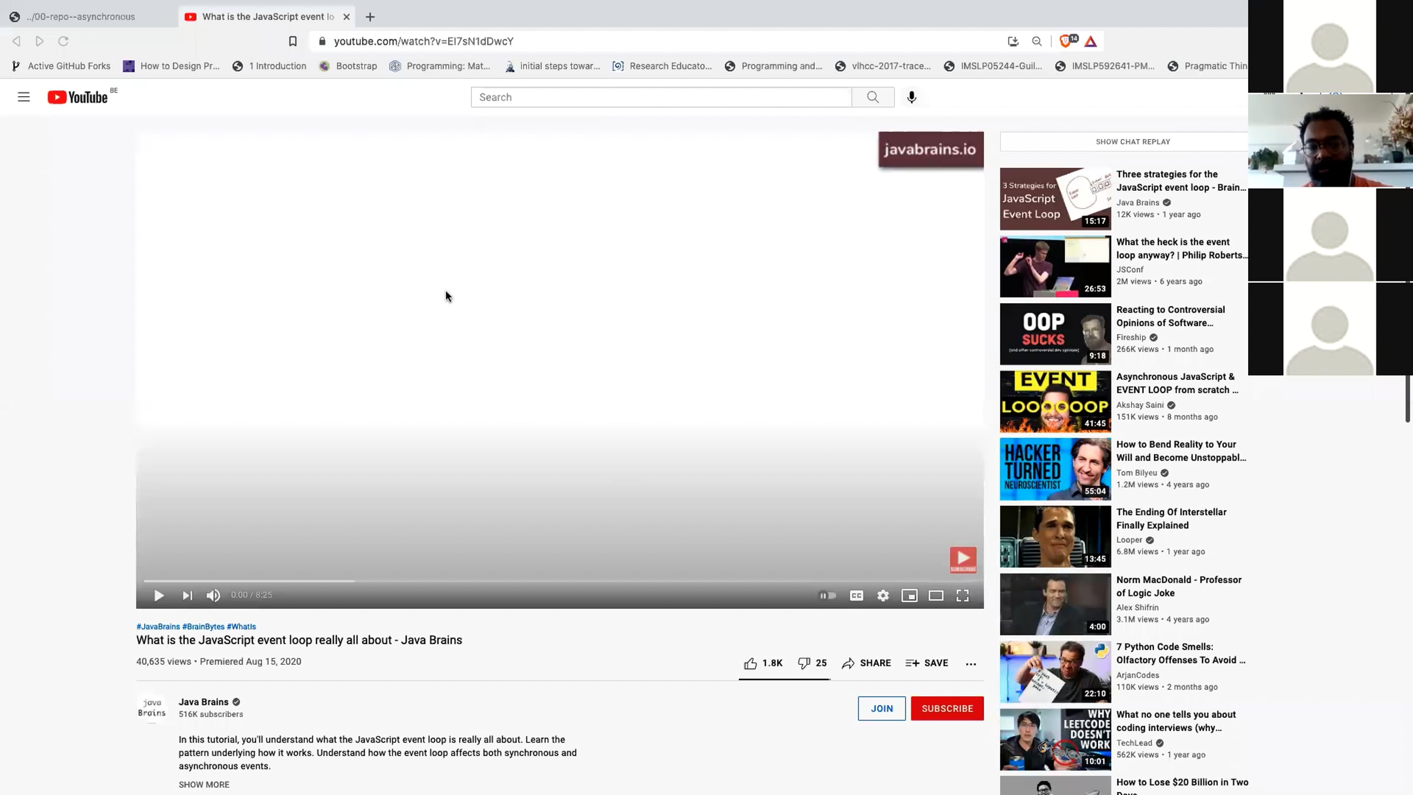Play the video
Image resolution: width=1413 pixels, height=795 pixels.
[159, 595]
